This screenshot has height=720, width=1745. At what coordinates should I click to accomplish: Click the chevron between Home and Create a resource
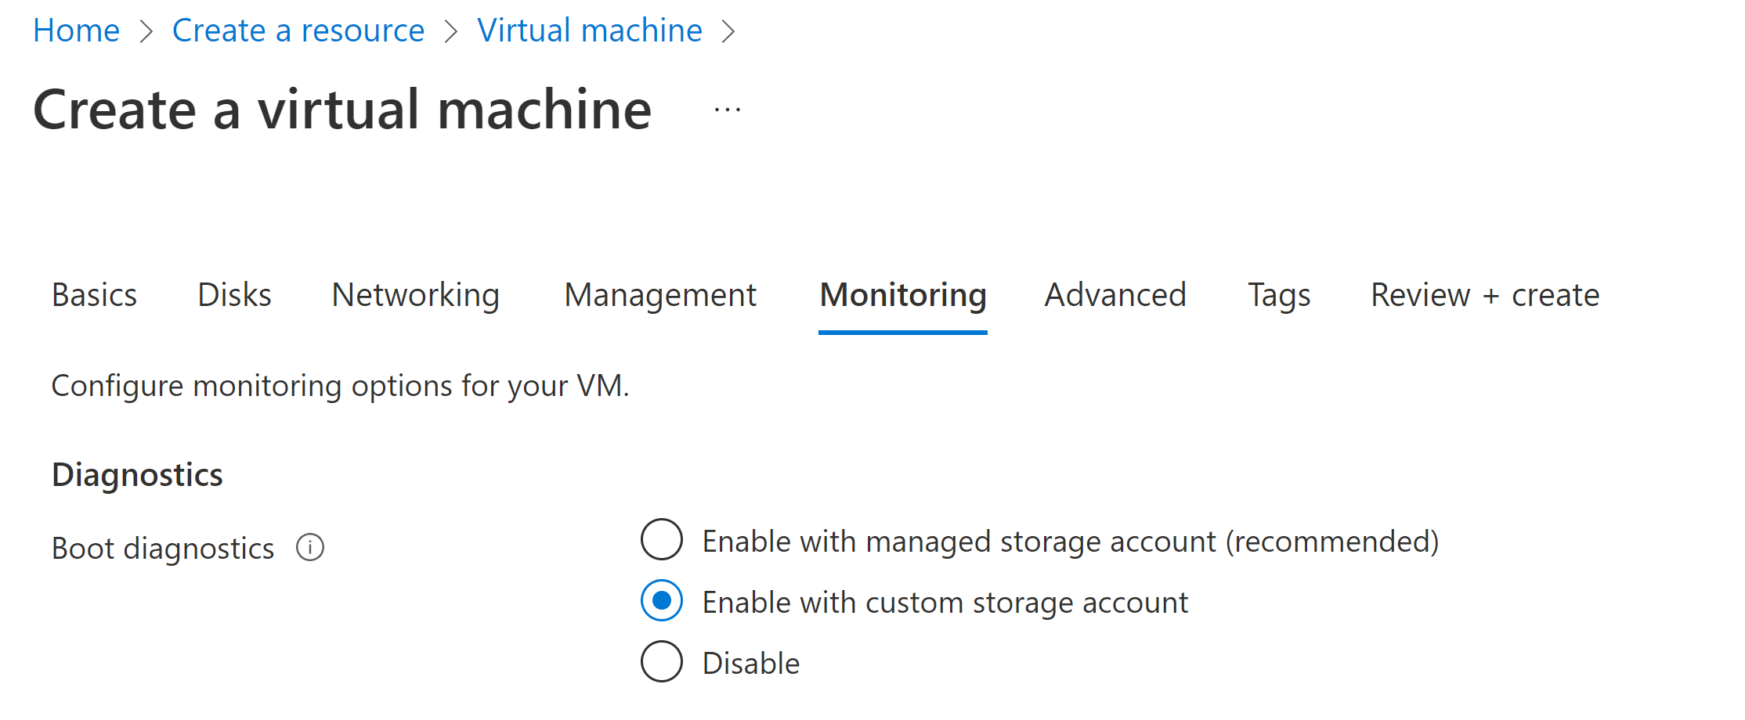[x=146, y=31]
